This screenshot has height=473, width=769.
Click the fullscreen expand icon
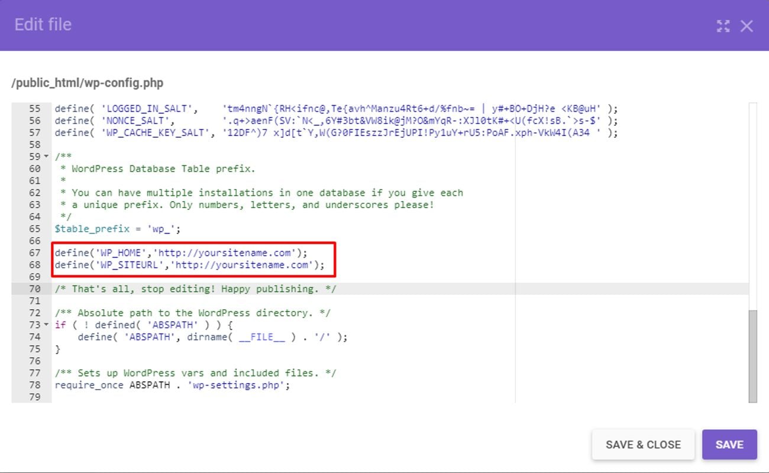(x=723, y=26)
